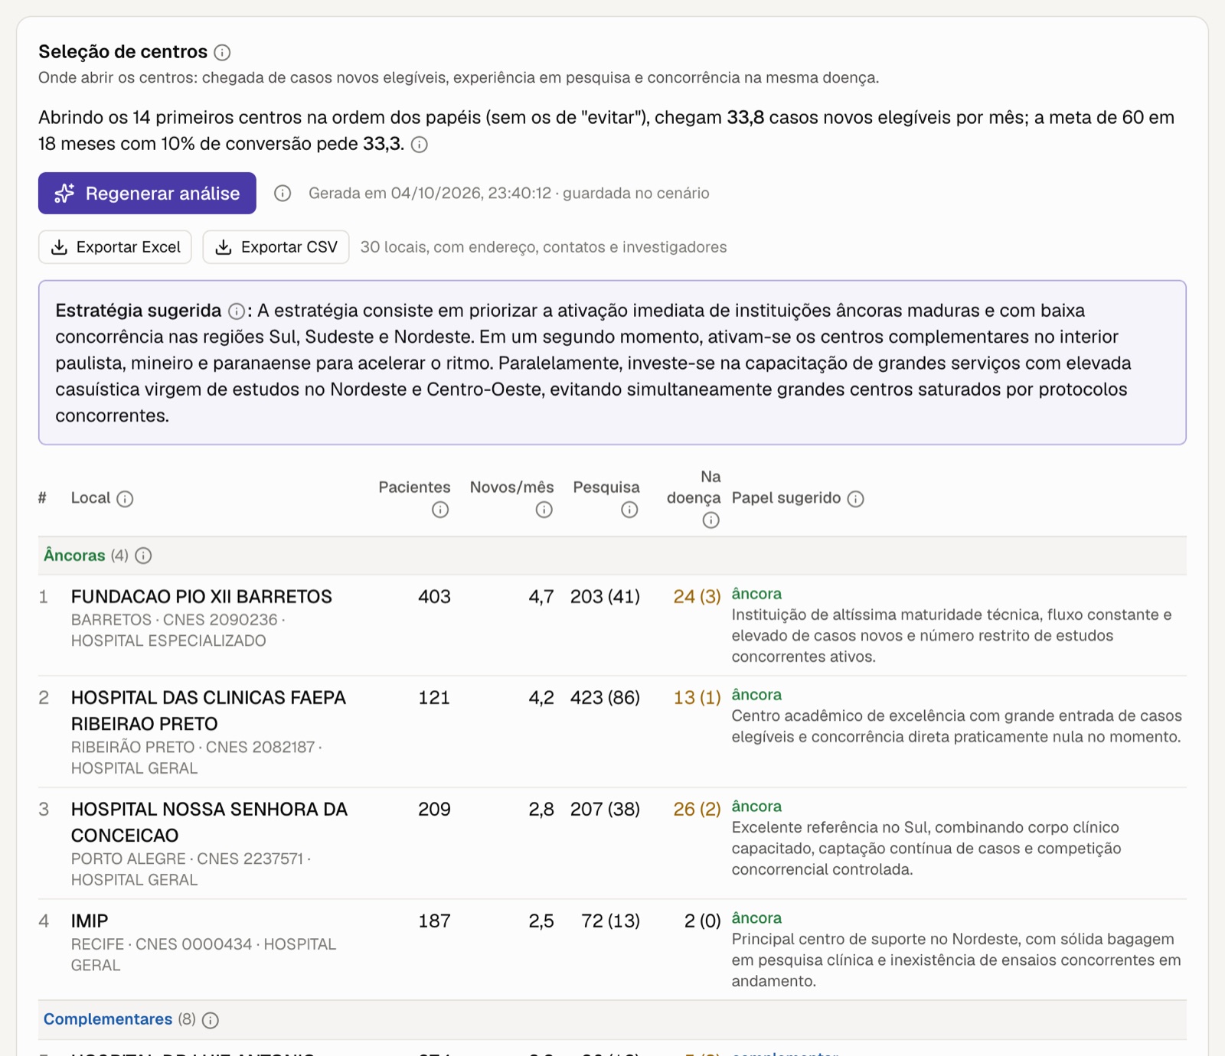1225x1056 pixels.
Task: Click info icon beside Regenerar análise button
Action: [283, 194]
